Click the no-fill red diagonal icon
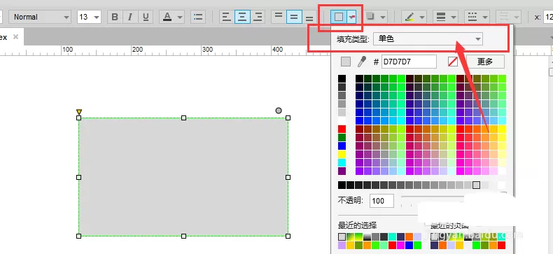Image resolution: width=553 pixels, height=254 pixels. [453, 62]
